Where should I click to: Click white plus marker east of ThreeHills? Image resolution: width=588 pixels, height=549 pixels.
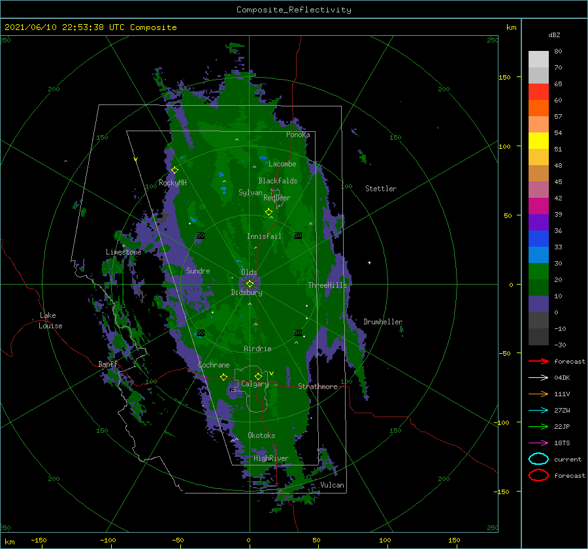[369, 262]
